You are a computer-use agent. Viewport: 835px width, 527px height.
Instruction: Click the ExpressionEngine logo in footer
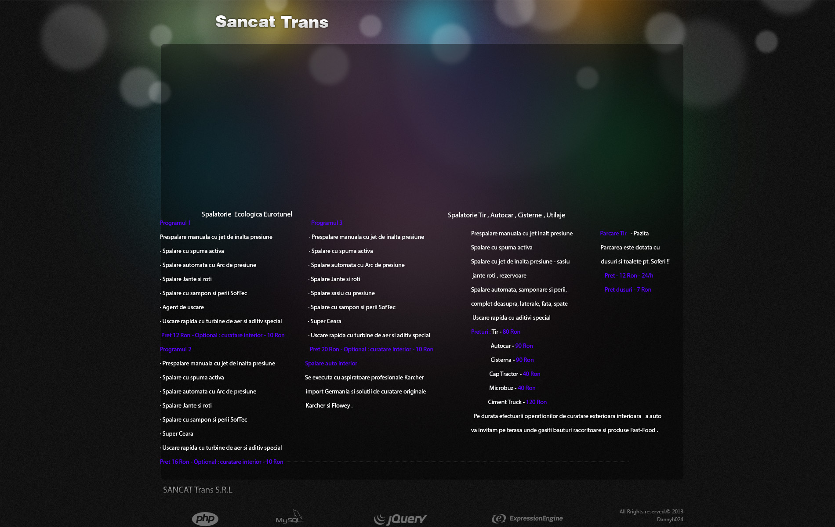(527, 519)
